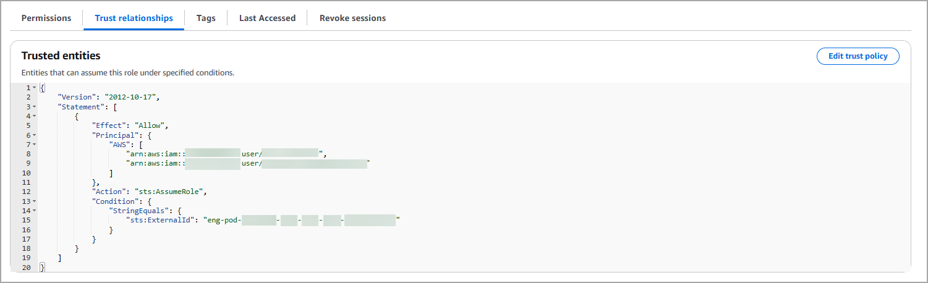Go to the Last Accessed tab

click(267, 18)
